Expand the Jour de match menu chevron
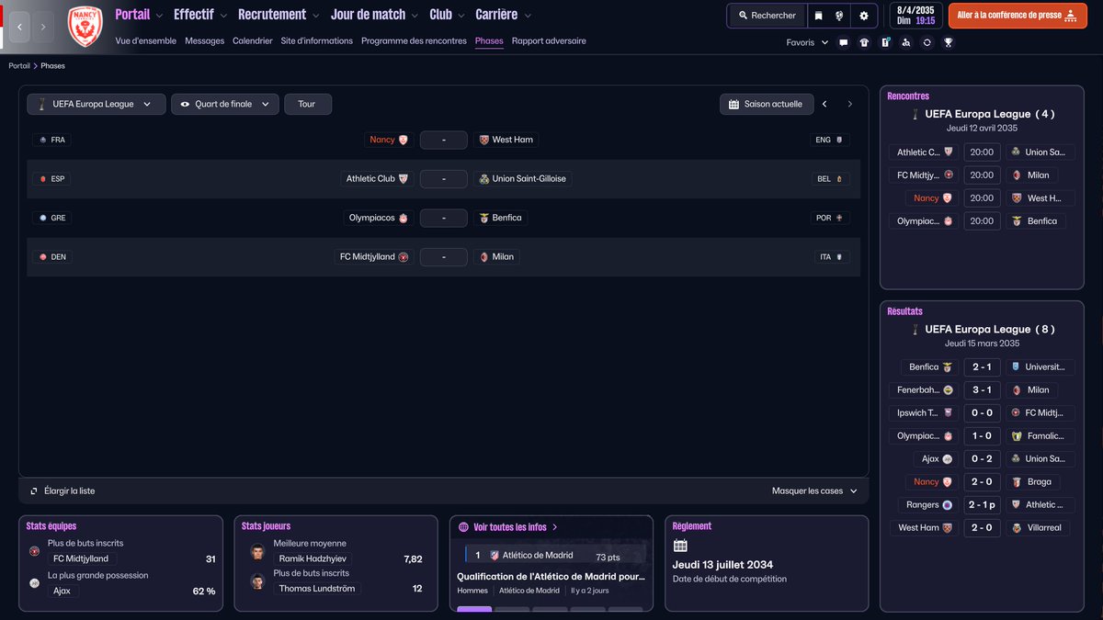 pyautogui.click(x=415, y=16)
